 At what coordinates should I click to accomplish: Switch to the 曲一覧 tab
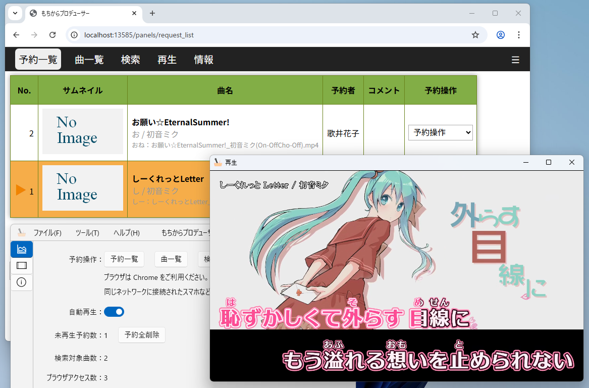(x=89, y=60)
